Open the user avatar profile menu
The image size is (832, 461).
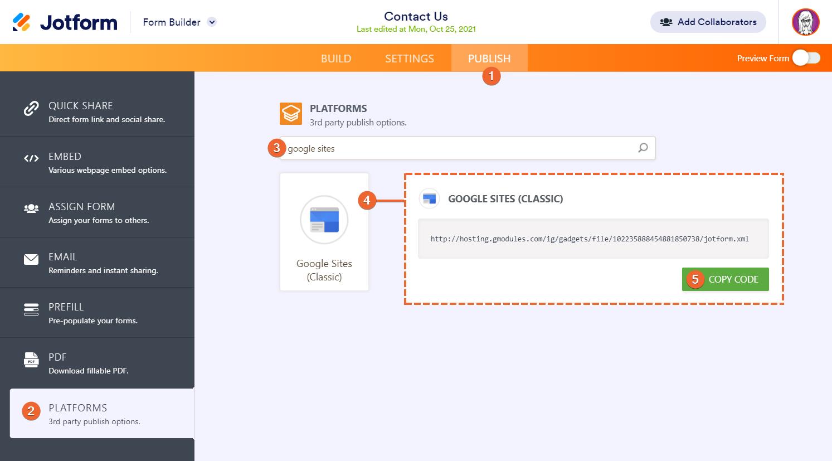coord(805,22)
